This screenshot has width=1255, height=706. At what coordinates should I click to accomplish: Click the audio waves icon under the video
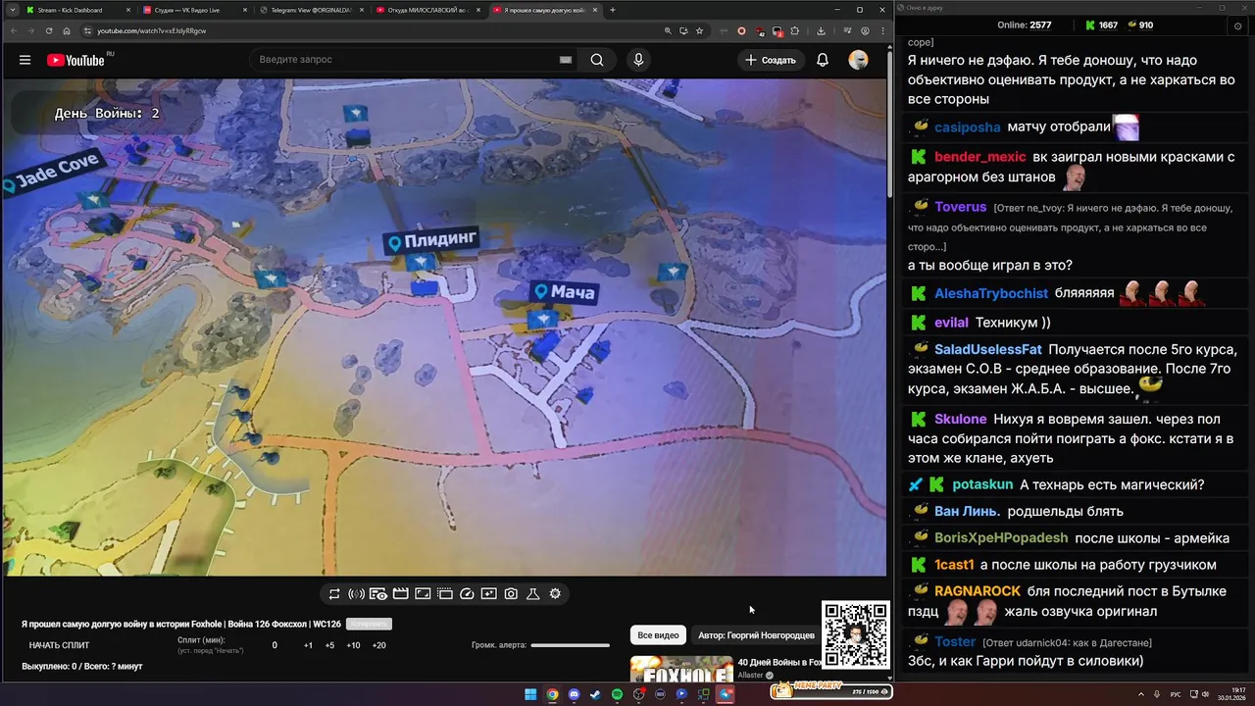tap(357, 594)
